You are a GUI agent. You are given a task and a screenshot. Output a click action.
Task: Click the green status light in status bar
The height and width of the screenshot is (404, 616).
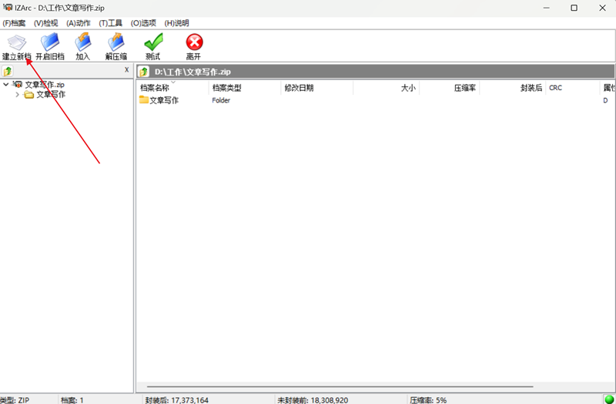pos(609,399)
